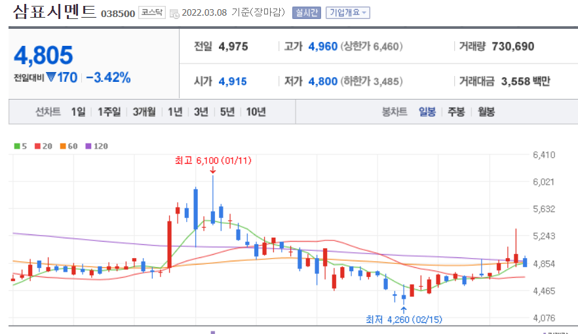Click the 코스닥 market badge
578x334 pixels.
(x=152, y=12)
